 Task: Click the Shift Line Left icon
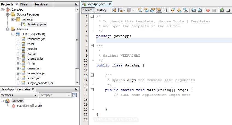tap(194, 10)
